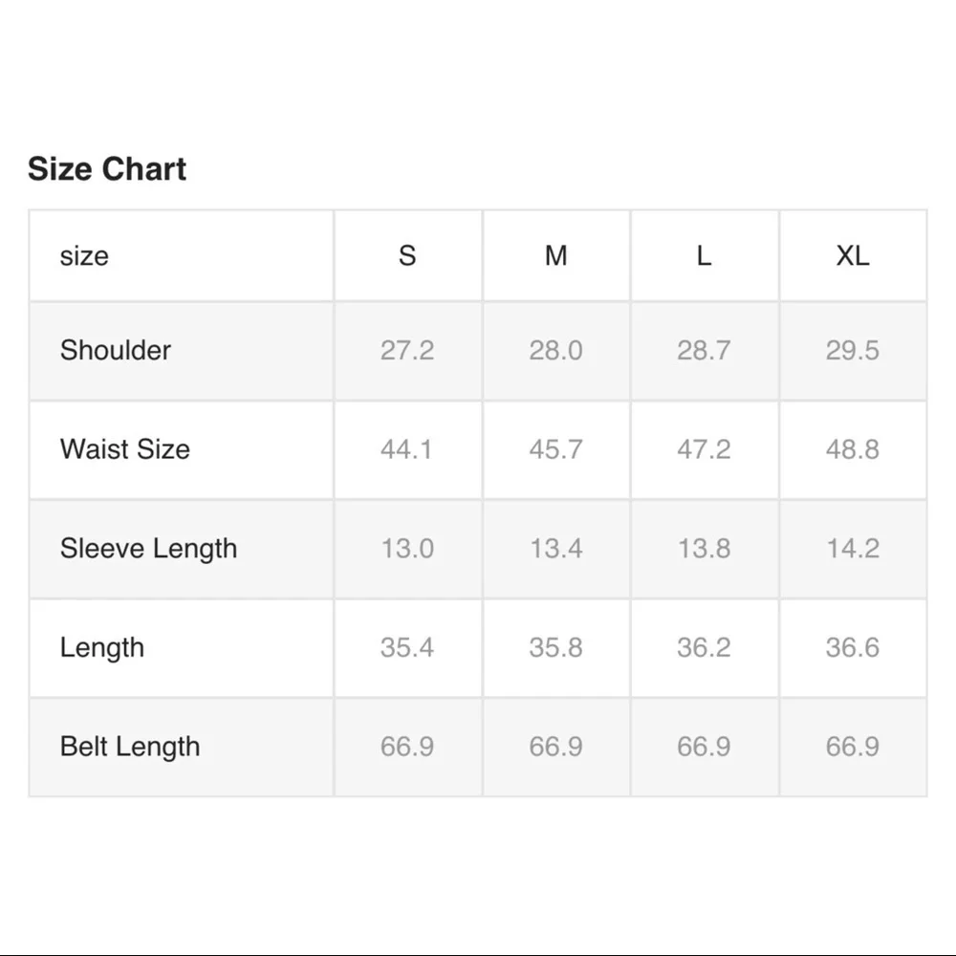Click the Shoulder row label

(x=116, y=350)
